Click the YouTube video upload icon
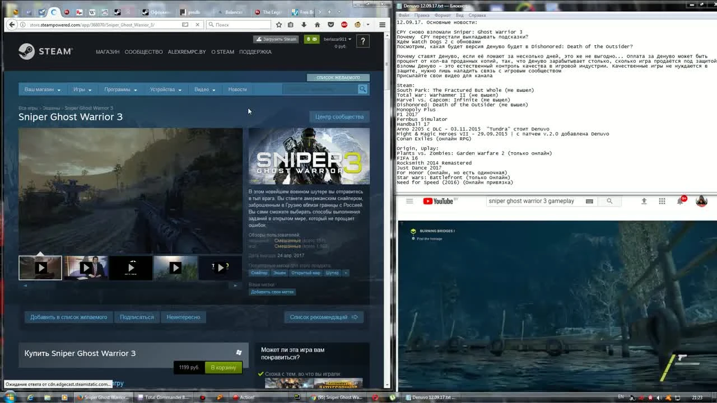 [644, 201]
